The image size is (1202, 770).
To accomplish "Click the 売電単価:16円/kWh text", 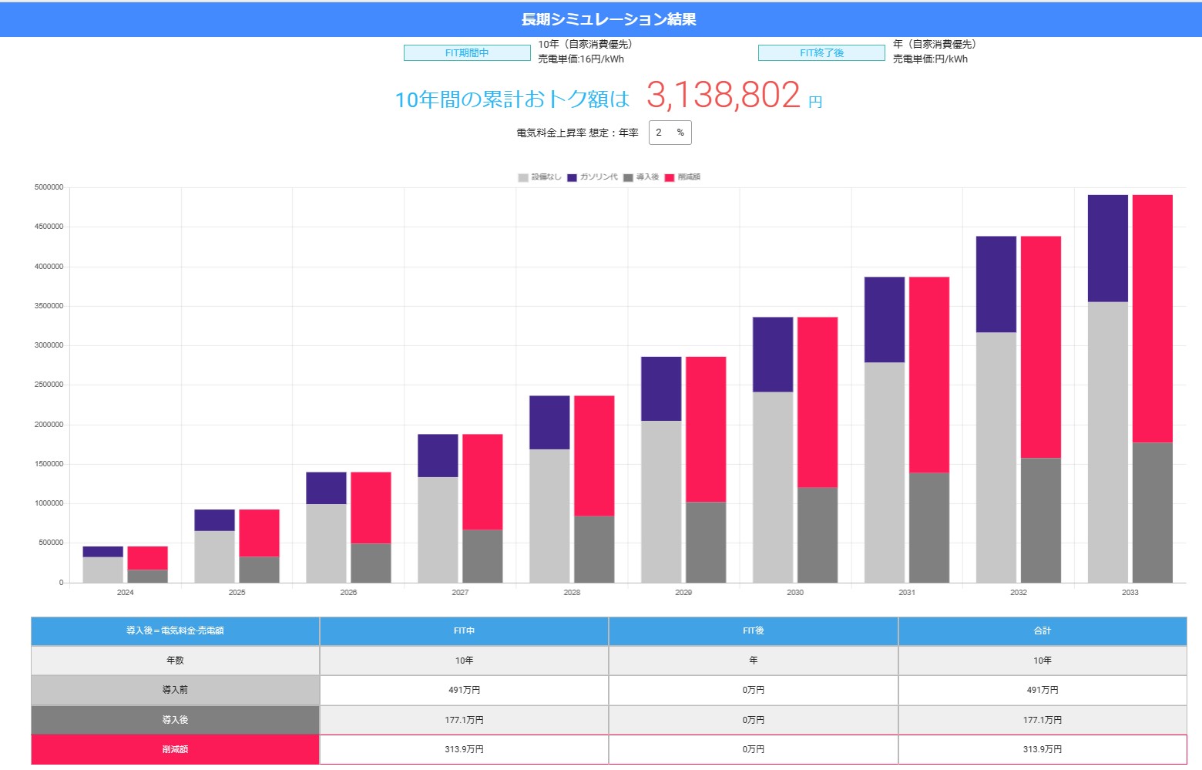I will point(581,59).
